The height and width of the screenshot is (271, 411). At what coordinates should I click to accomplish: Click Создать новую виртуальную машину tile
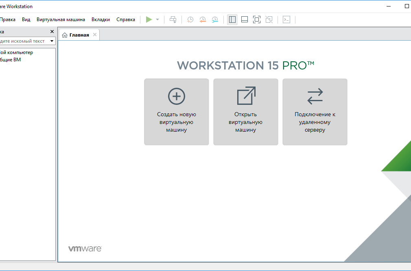click(x=177, y=112)
